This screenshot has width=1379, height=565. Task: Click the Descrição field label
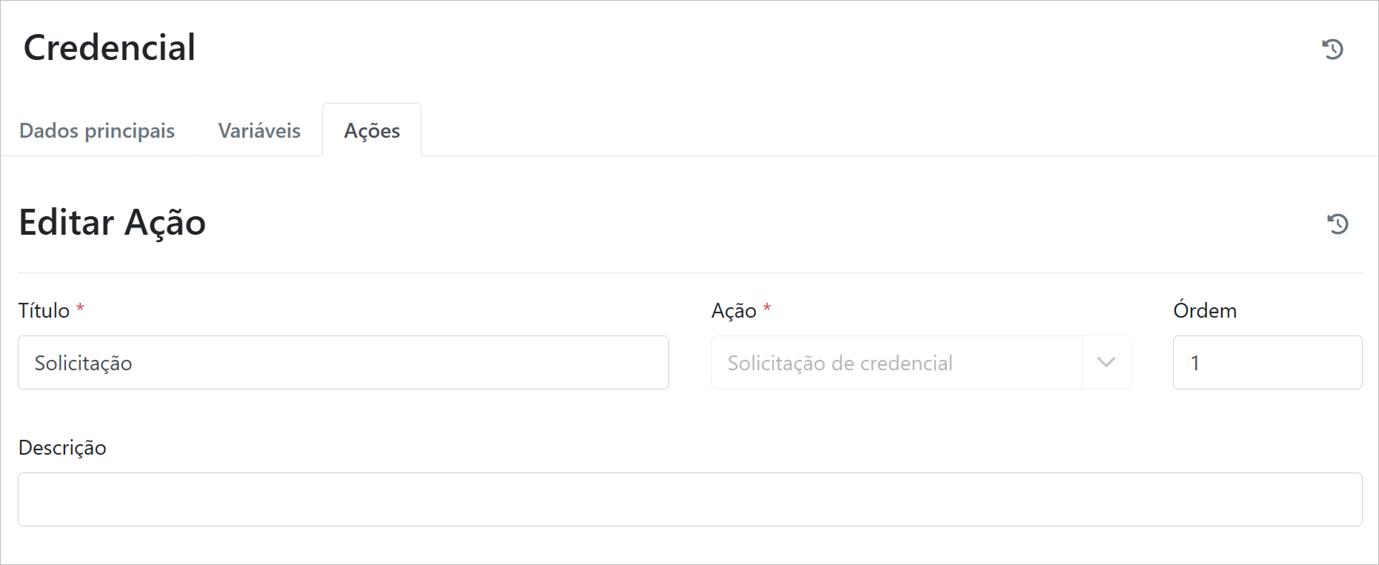(62, 448)
